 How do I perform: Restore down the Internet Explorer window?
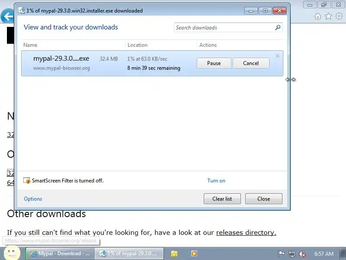tap(324, 5)
